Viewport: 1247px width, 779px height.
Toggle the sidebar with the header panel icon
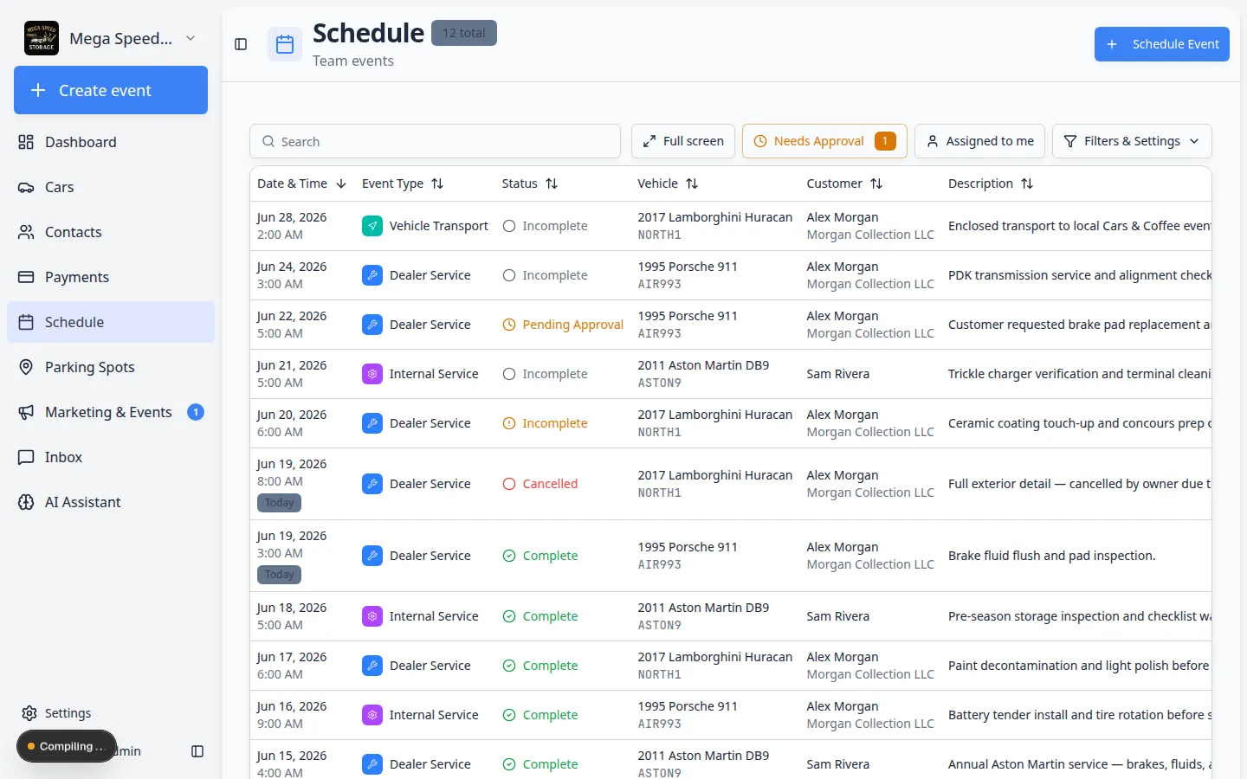241,44
